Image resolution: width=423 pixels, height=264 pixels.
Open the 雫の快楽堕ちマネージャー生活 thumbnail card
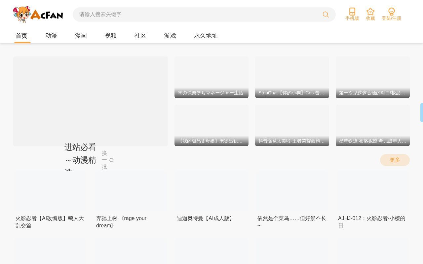pos(211,77)
